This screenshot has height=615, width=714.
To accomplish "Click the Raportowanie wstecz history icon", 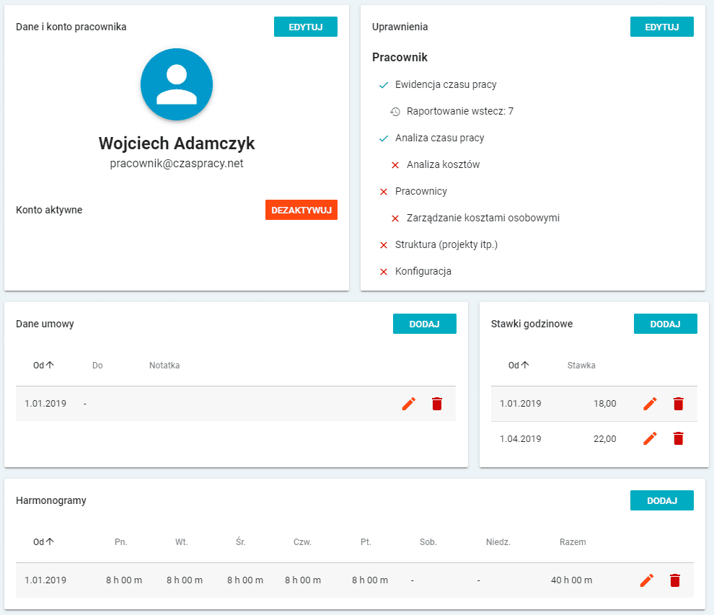I will [x=395, y=112].
